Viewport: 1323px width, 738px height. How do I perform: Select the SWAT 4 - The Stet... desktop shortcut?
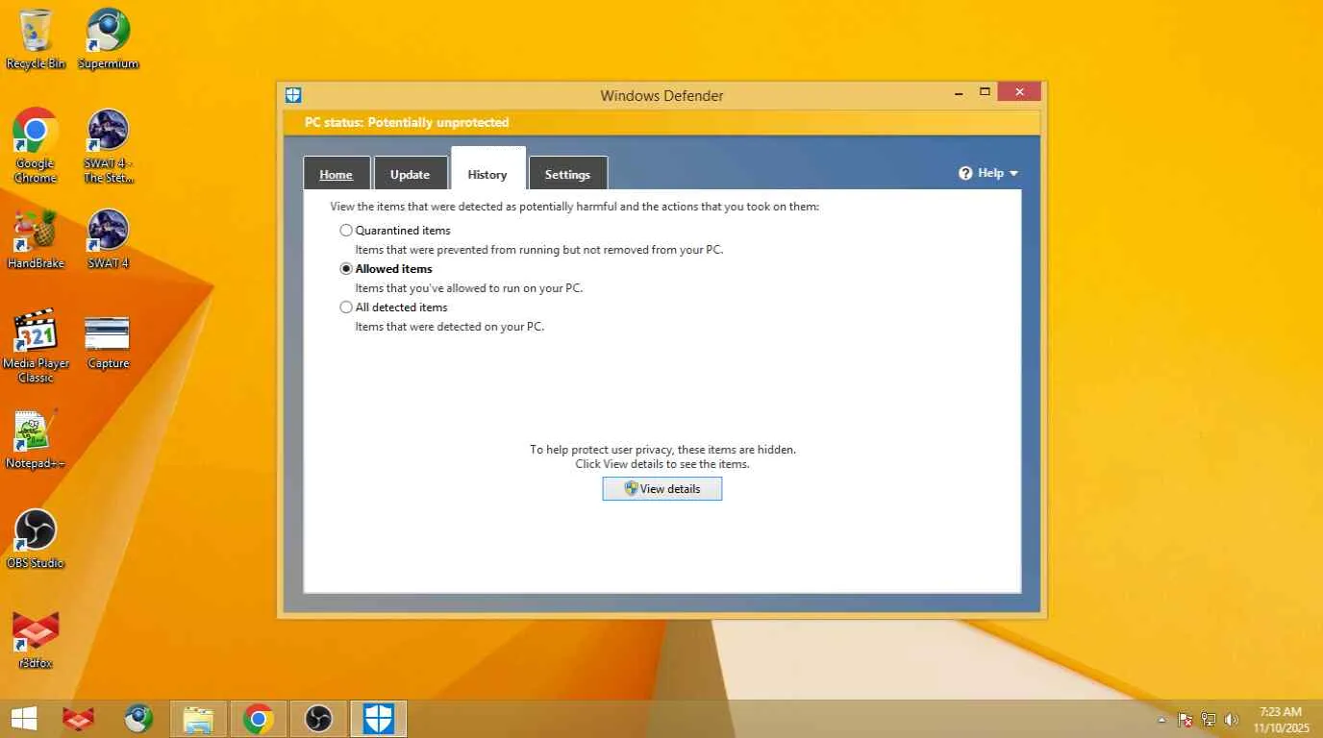coord(108,145)
